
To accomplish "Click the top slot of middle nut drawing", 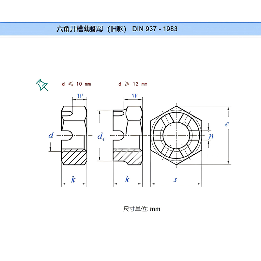I will tap(119, 114).
